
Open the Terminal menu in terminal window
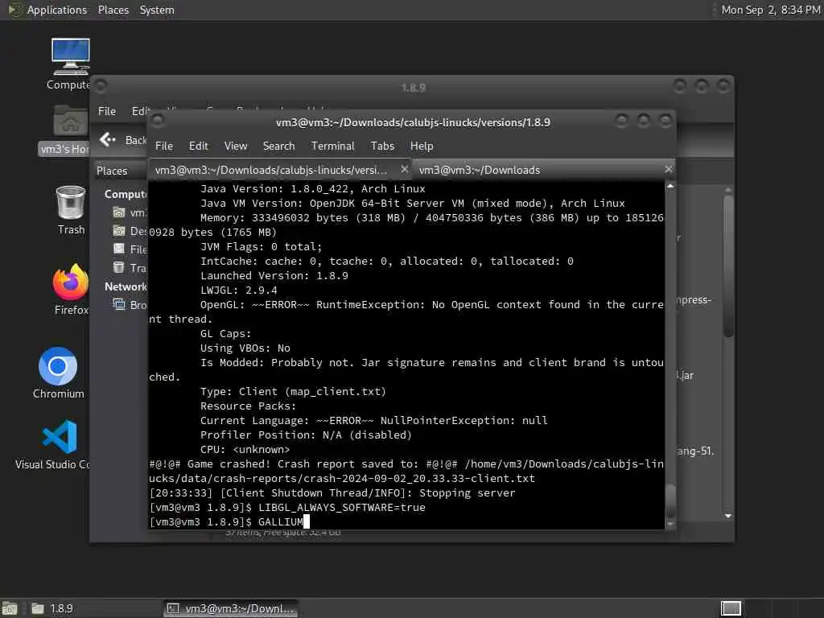(332, 146)
